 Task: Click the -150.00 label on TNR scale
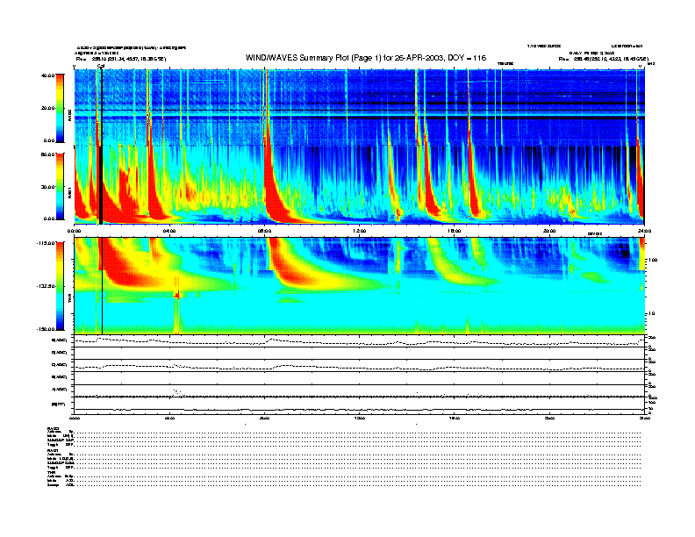46,329
